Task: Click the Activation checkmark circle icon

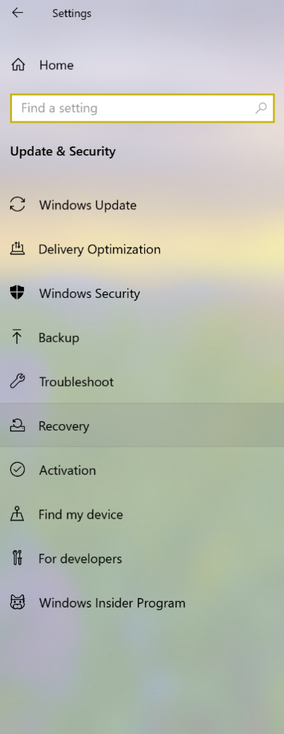Action: [x=17, y=470]
